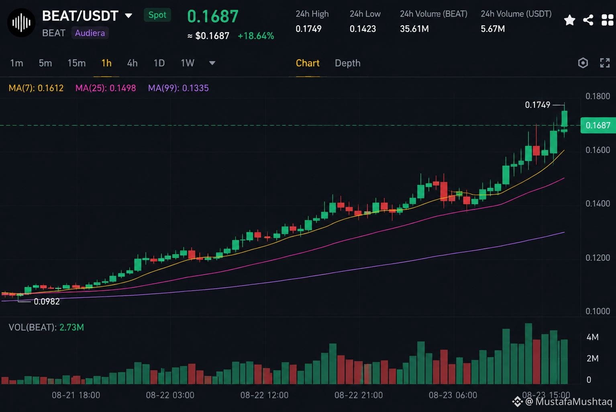Select the 4h interval

(x=132, y=63)
